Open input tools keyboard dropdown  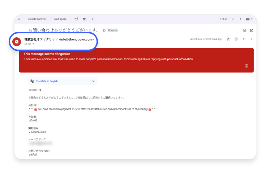pos(249,19)
